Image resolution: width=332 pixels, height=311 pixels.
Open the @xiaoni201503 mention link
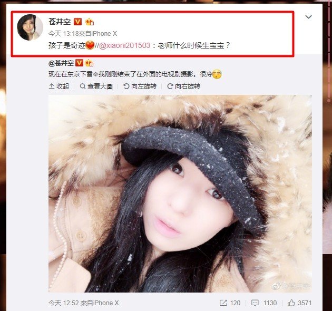point(124,45)
